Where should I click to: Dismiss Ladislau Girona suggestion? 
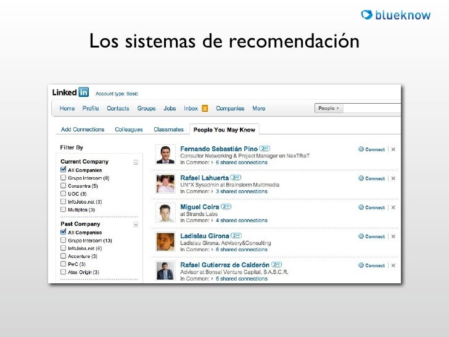click(x=393, y=236)
